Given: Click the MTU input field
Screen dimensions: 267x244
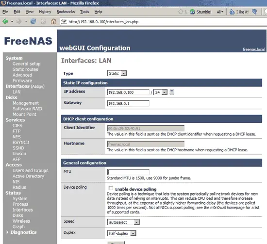Looking at the screenshot, I should 128,172.
